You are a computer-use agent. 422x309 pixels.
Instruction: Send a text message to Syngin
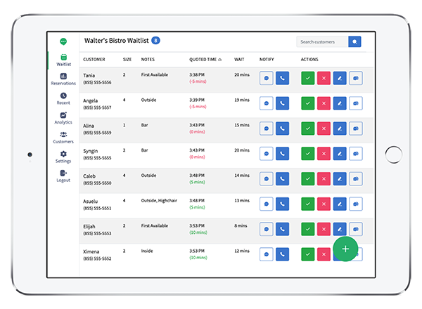coord(267,154)
